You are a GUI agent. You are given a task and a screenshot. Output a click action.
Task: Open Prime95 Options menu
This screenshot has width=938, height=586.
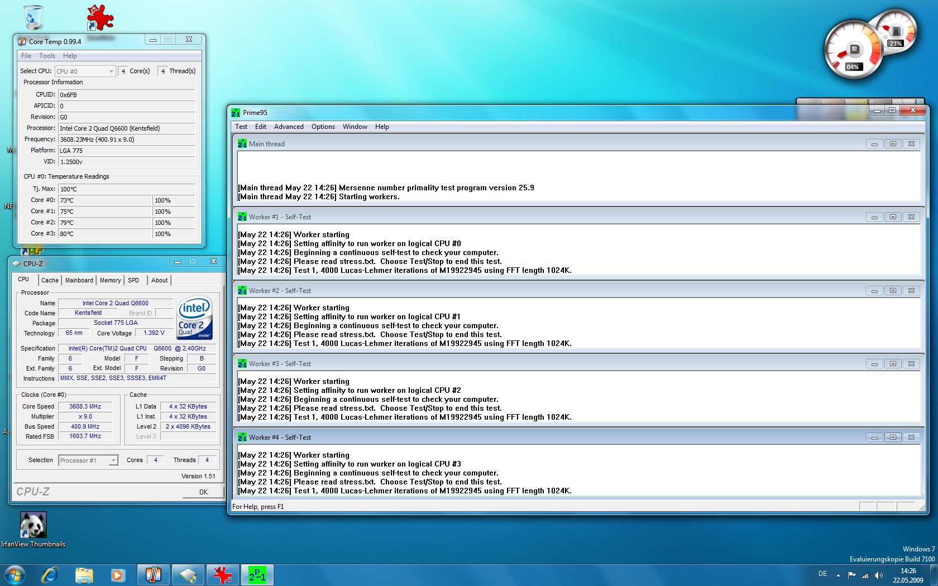tap(323, 127)
